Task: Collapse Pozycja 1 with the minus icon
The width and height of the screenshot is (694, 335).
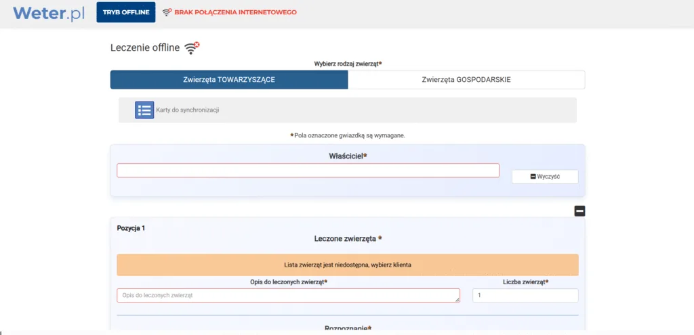Action: (x=580, y=211)
